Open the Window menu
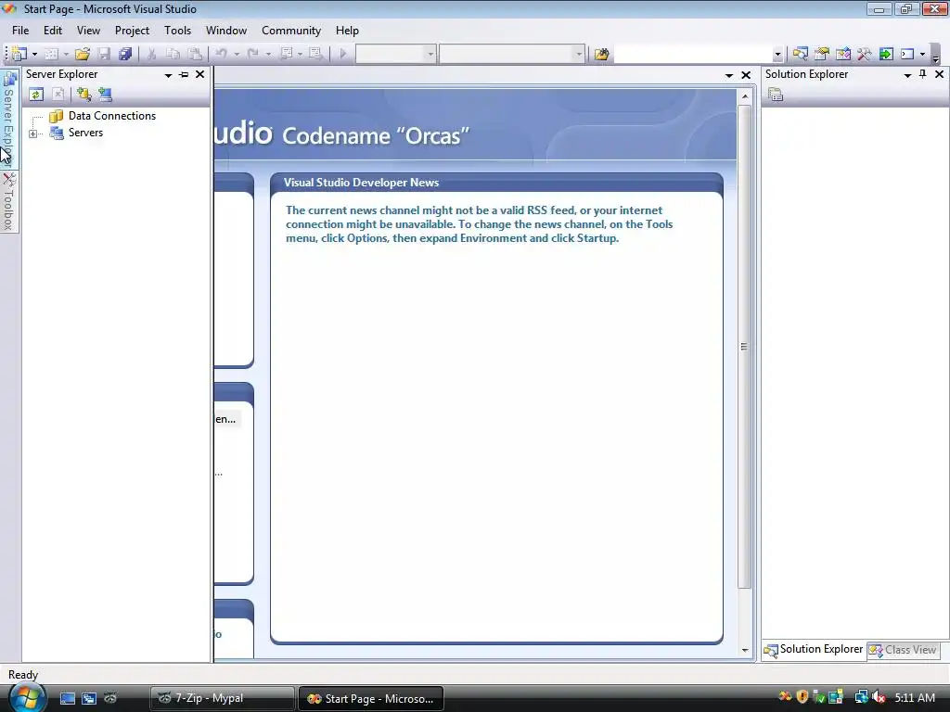Screen dimensions: 950x712 [226, 31]
